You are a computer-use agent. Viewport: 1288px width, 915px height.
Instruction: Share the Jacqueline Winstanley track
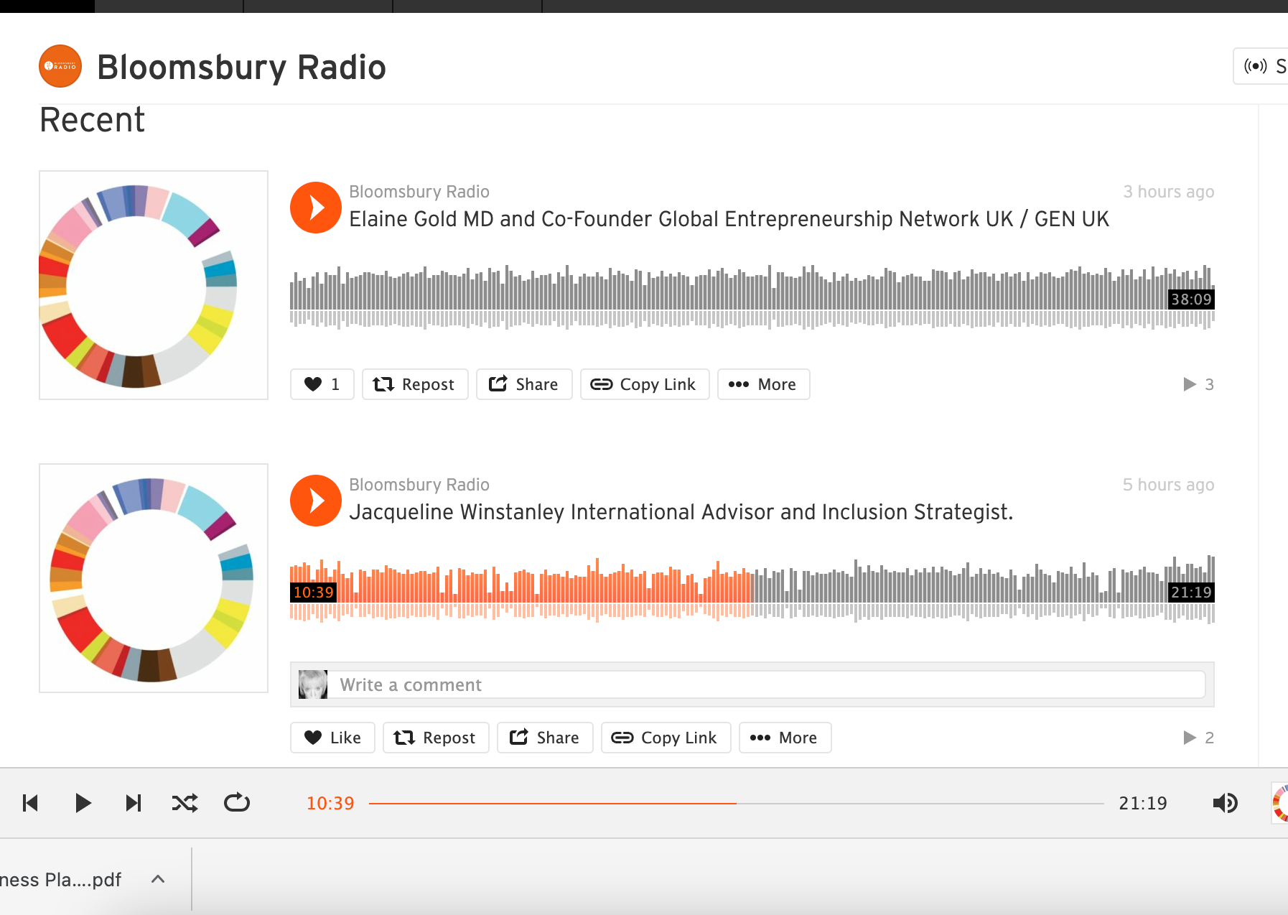click(545, 738)
